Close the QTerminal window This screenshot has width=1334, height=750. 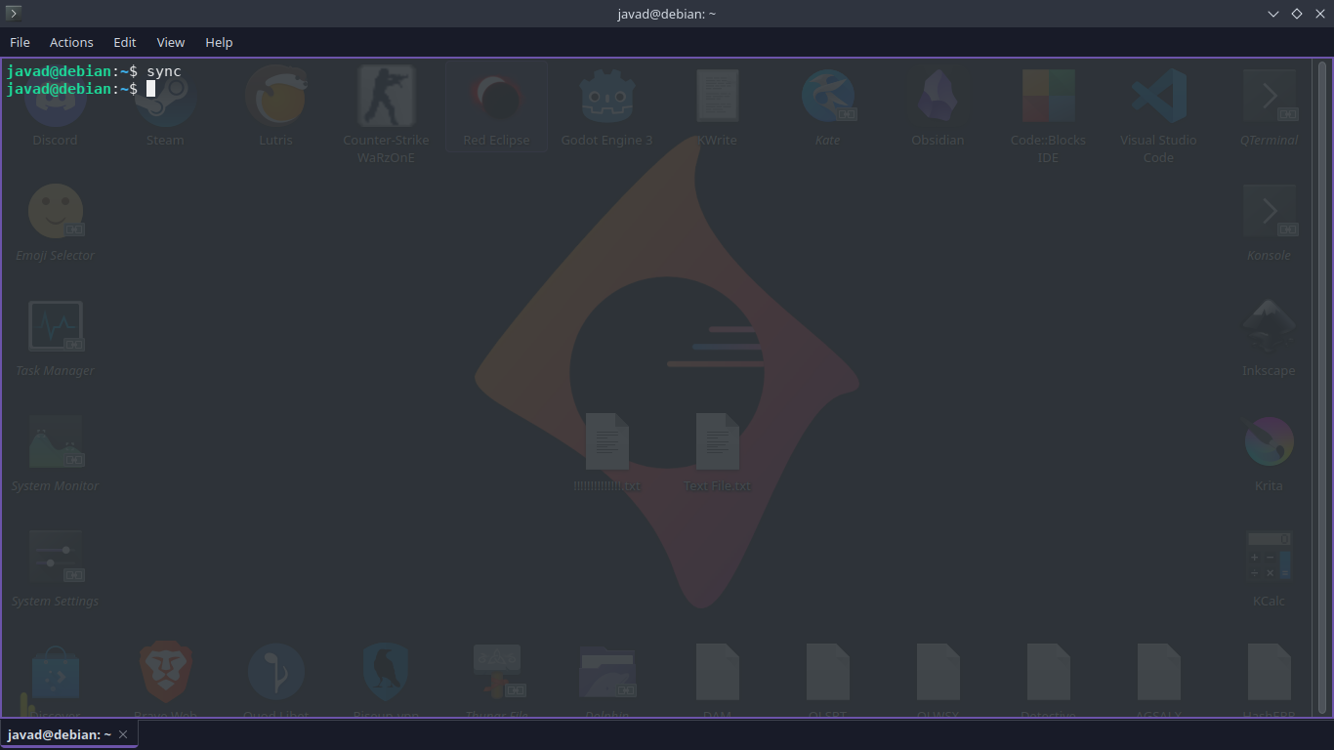(1320, 14)
